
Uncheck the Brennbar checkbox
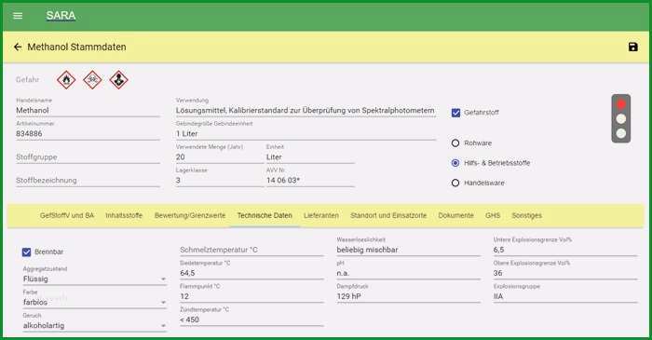pos(27,252)
